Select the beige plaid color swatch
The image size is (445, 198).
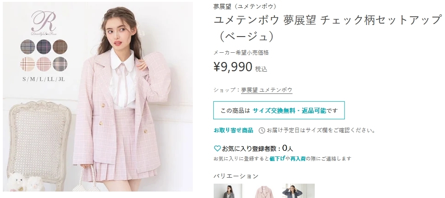[28, 64]
